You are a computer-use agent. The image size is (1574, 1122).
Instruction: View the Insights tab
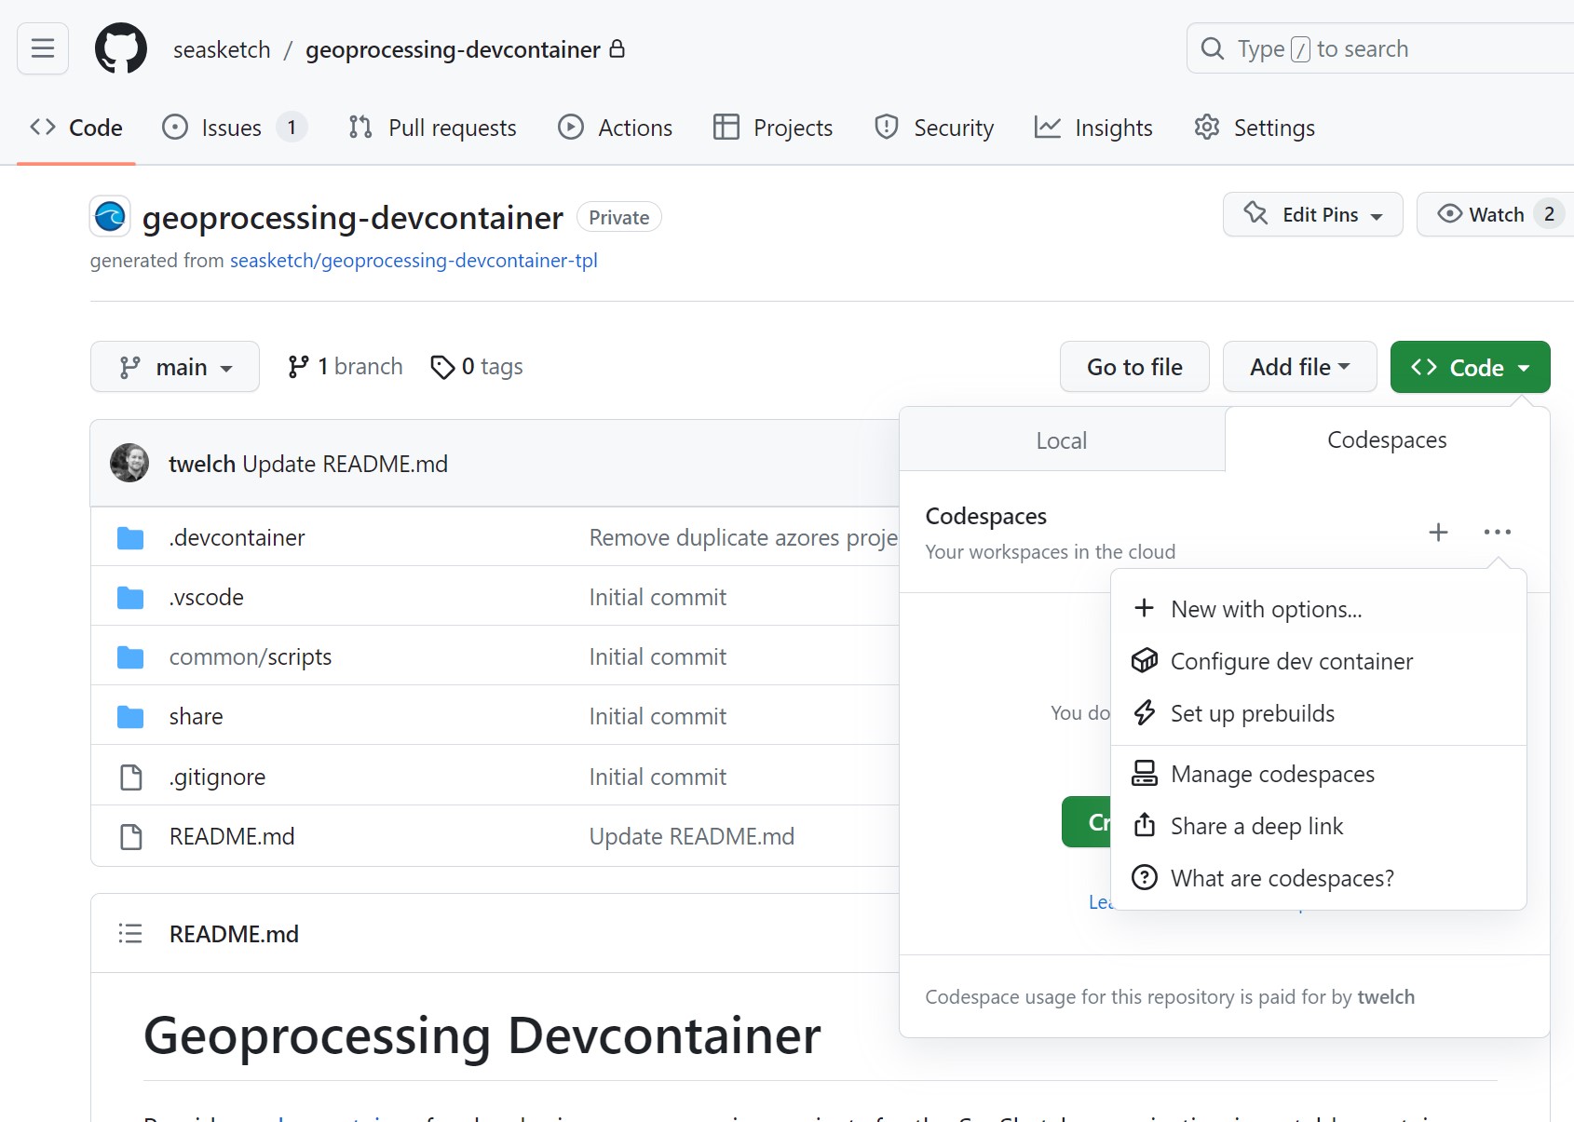click(1093, 128)
